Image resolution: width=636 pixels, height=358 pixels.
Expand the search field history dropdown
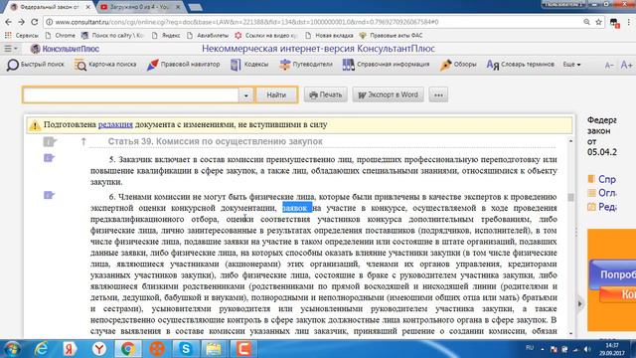click(x=245, y=95)
